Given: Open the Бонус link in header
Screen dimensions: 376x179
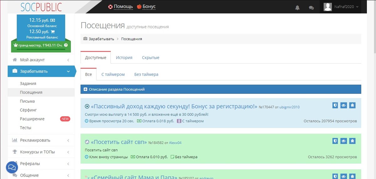Looking at the screenshot, I should (x=149, y=7).
